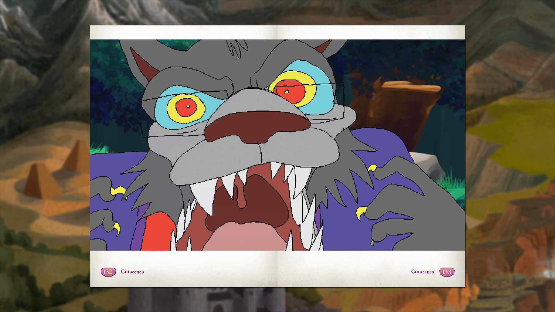Click the purple "133" page number badge
555x312 pixels.
click(448, 272)
